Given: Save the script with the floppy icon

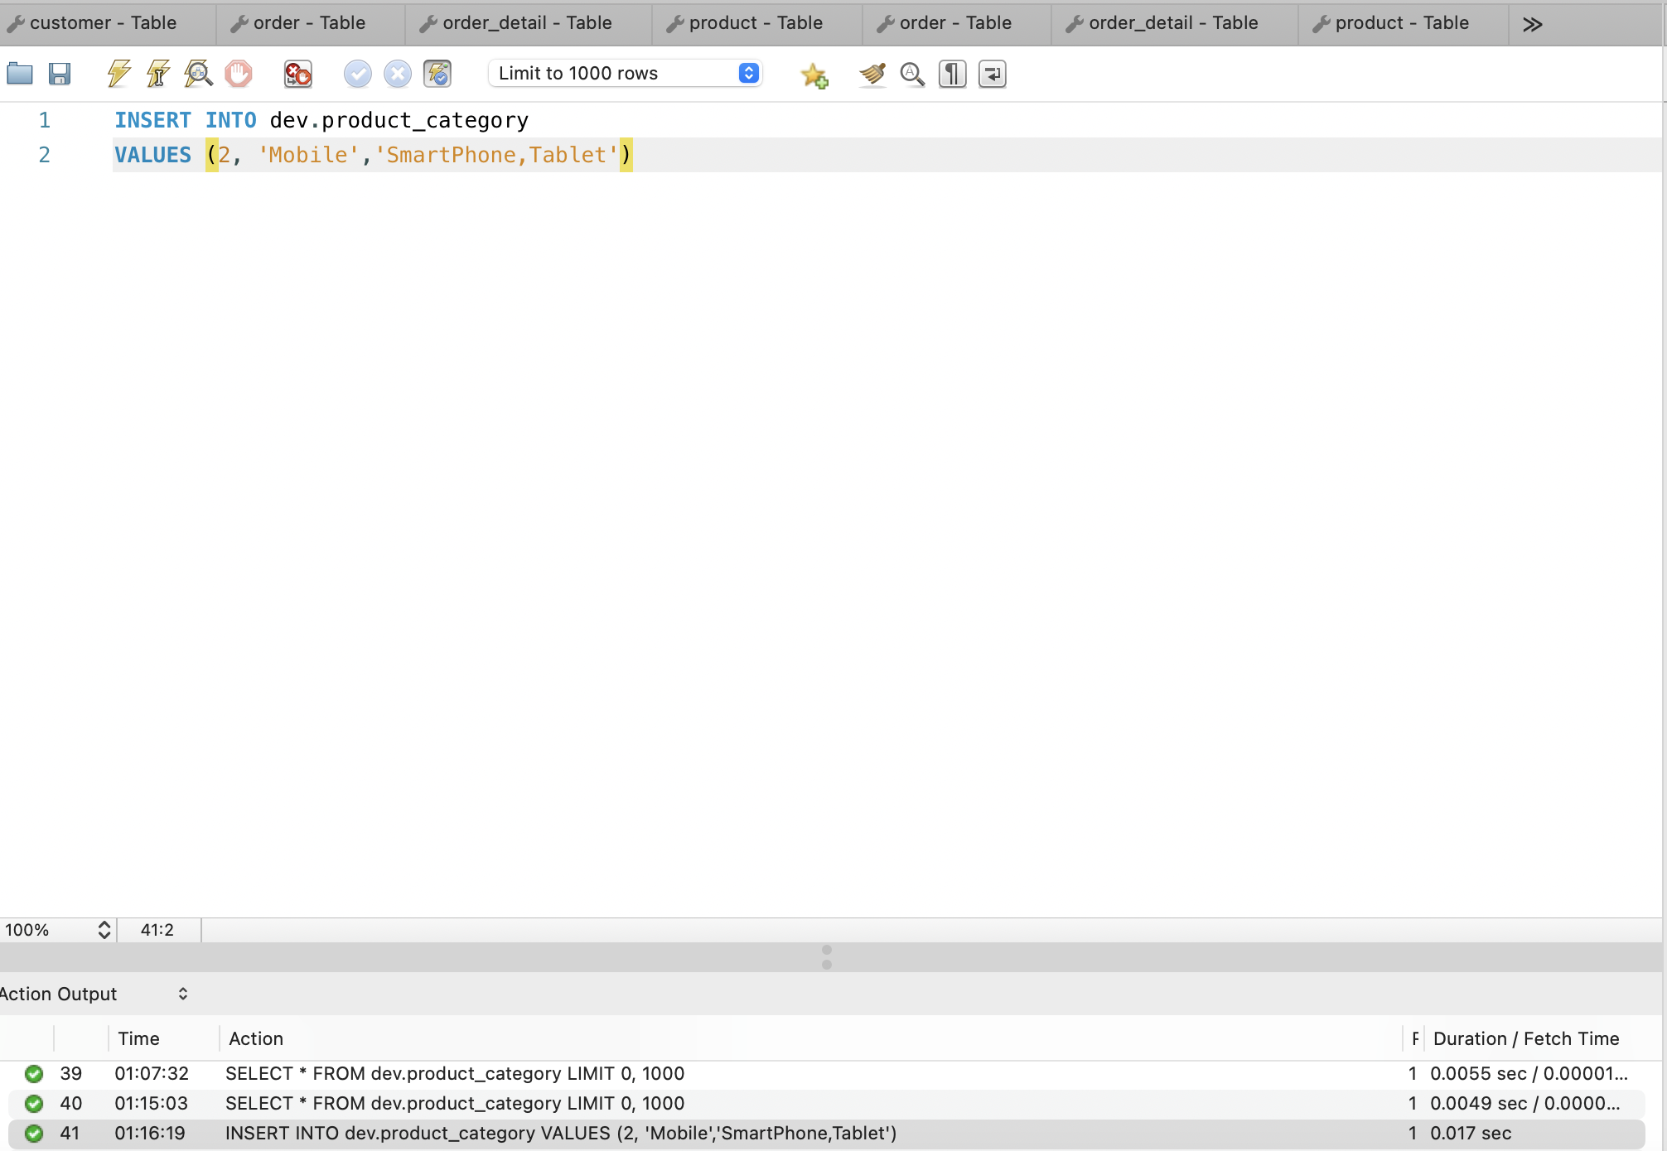Looking at the screenshot, I should 60,74.
